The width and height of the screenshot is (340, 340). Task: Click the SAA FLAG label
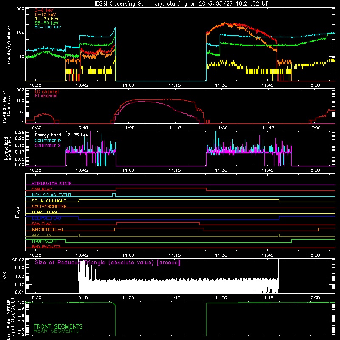(x=42, y=224)
